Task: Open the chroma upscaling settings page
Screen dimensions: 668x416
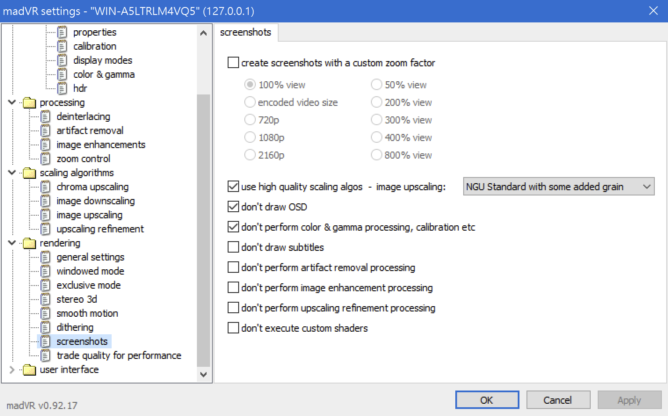Action: (92, 187)
